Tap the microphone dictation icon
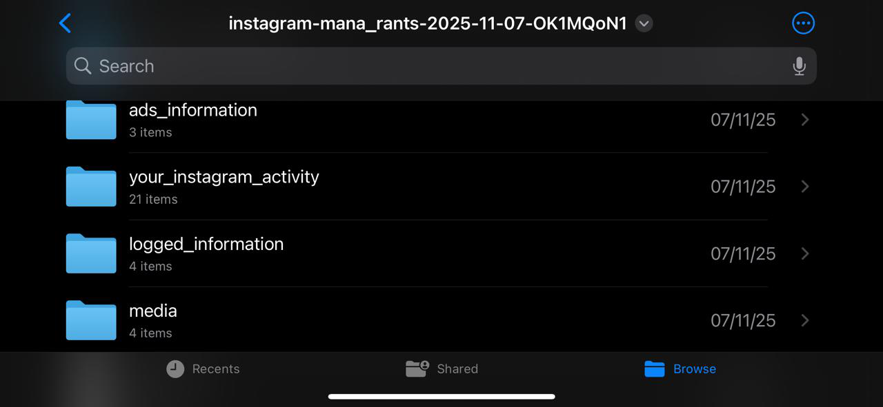The image size is (883, 407). [799, 66]
